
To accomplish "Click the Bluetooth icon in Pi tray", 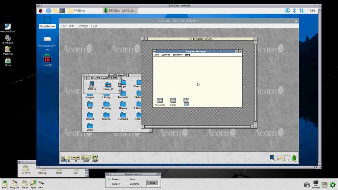I will (x=294, y=10).
